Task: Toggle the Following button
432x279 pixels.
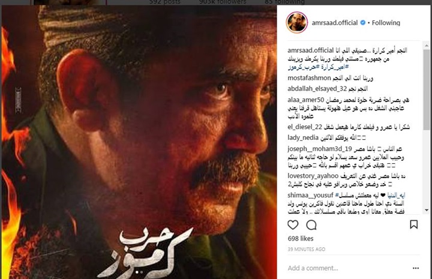Action: (x=386, y=23)
